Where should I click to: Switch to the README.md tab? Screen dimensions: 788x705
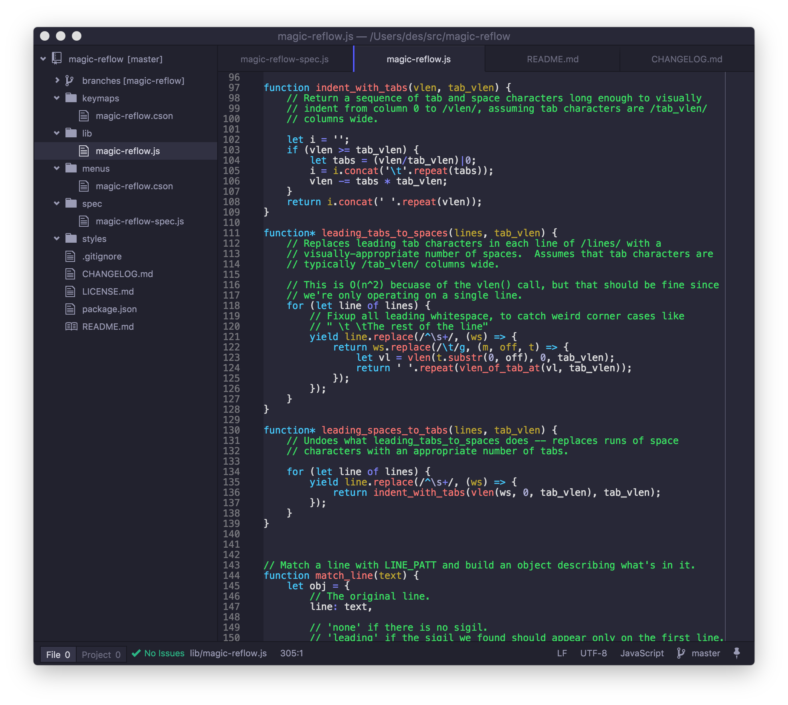[552, 59]
